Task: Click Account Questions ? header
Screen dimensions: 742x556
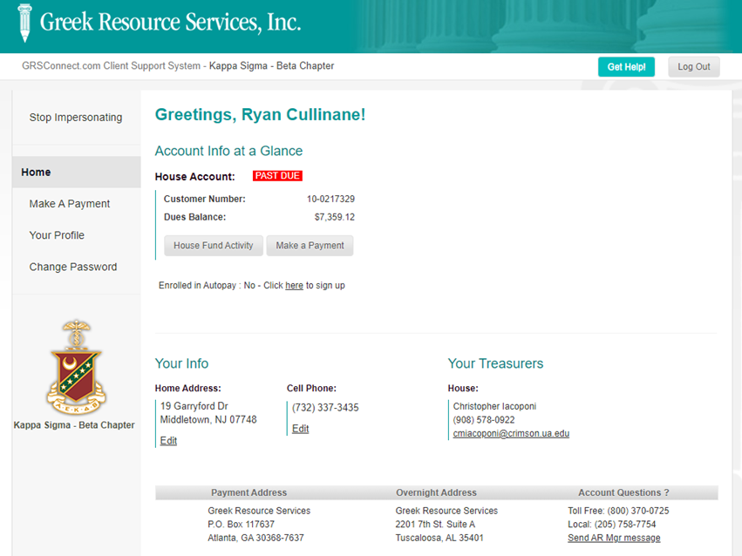Action: click(x=623, y=492)
